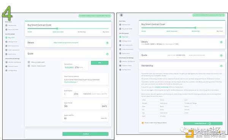This screenshot has height=140, width=228.
Task: Open Governance icon in right panel
Action: tap(120, 53)
